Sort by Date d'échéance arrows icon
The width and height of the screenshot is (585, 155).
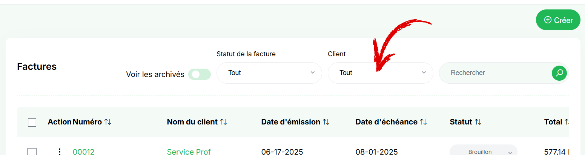(424, 122)
